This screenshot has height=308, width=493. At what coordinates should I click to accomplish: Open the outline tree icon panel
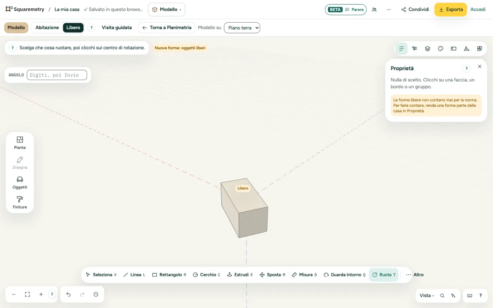pyautogui.click(x=415, y=48)
